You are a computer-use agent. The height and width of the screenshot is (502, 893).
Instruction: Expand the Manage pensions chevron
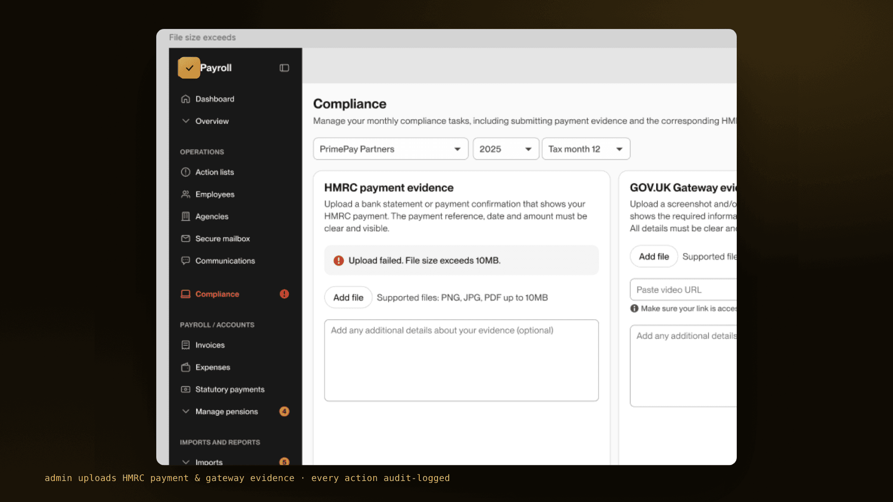click(x=186, y=411)
